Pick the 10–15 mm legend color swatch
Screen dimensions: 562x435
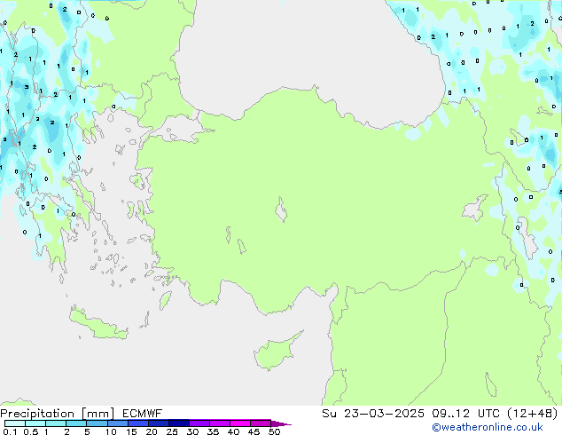click(118, 423)
